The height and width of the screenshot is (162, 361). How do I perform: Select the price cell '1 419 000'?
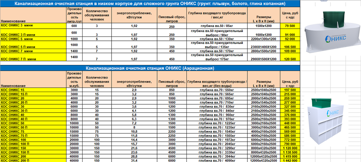[290, 156]
